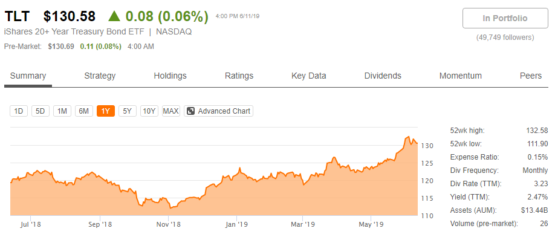Open the Peers tab
The width and height of the screenshot is (555, 240).
click(531, 76)
